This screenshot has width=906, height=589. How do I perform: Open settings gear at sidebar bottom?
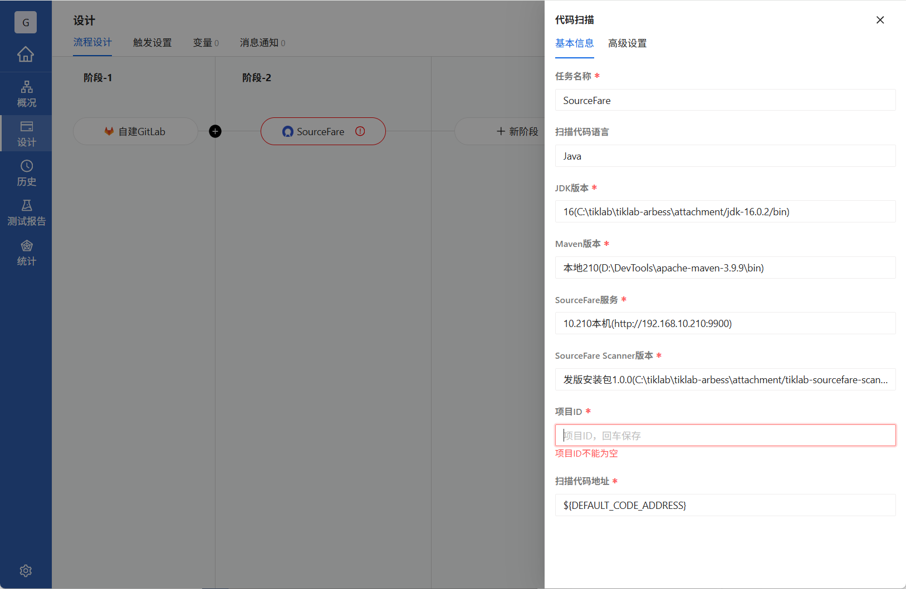[x=26, y=571]
